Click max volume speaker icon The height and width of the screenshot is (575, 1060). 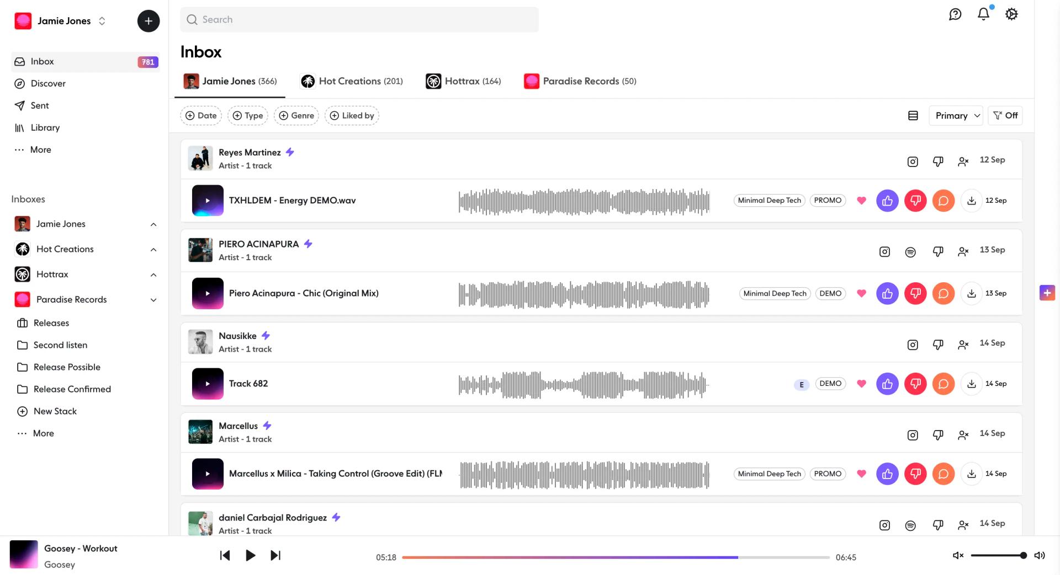click(1040, 556)
